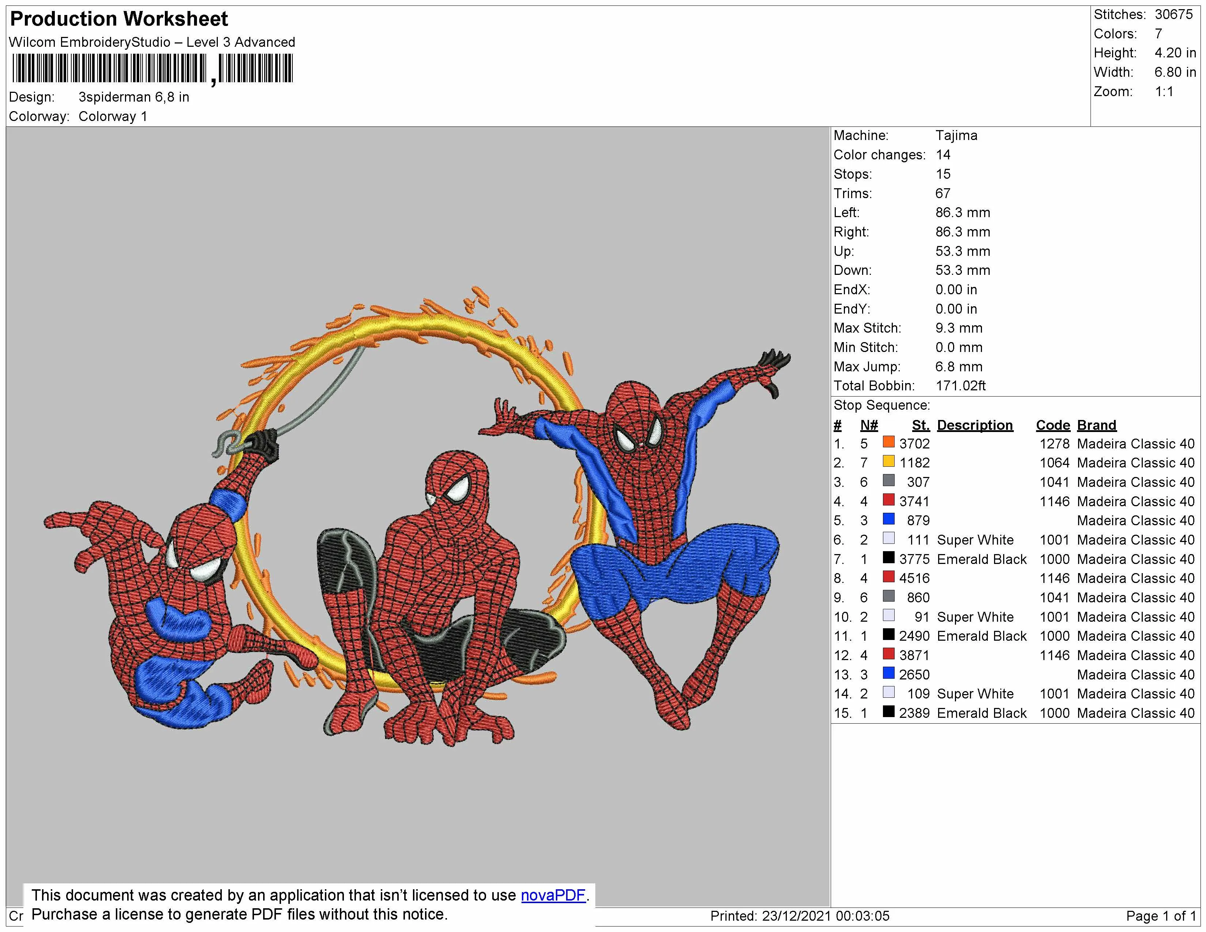This screenshot has width=1206, height=932.
Task: Click the Max Jump value '6.8 mm'
Action: (x=959, y=367)
